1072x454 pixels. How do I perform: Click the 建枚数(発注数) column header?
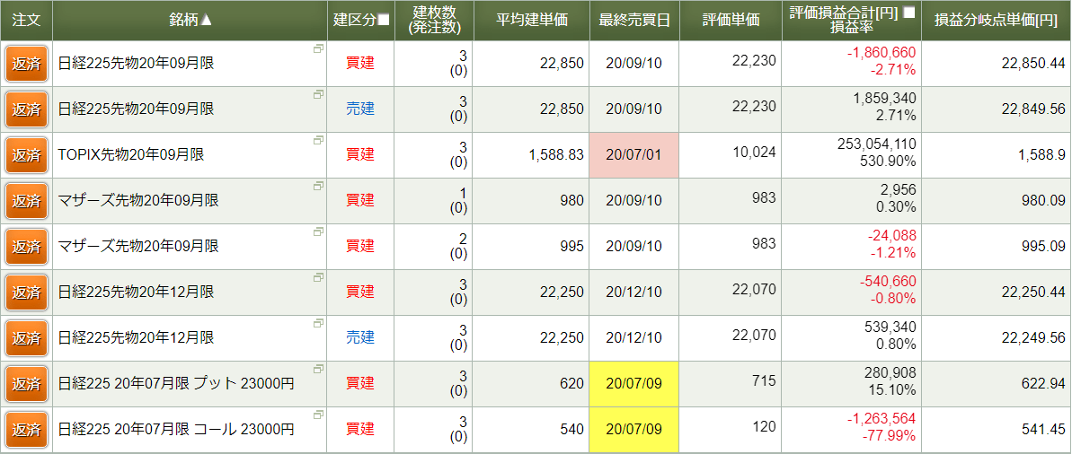pyautogui.click(x=433, y=21)
